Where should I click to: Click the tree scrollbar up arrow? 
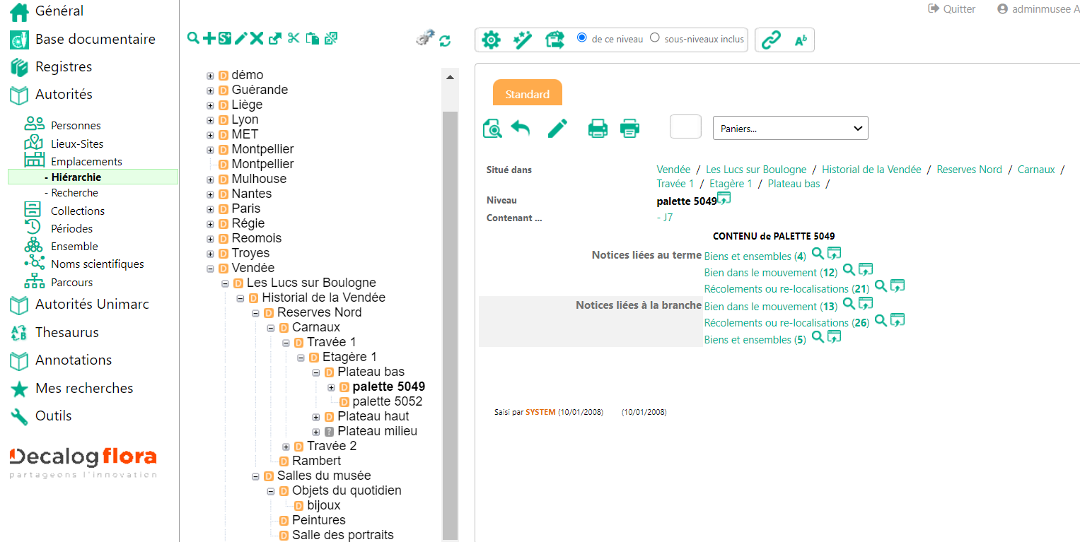pyautogui.click(x=450, y=77)
